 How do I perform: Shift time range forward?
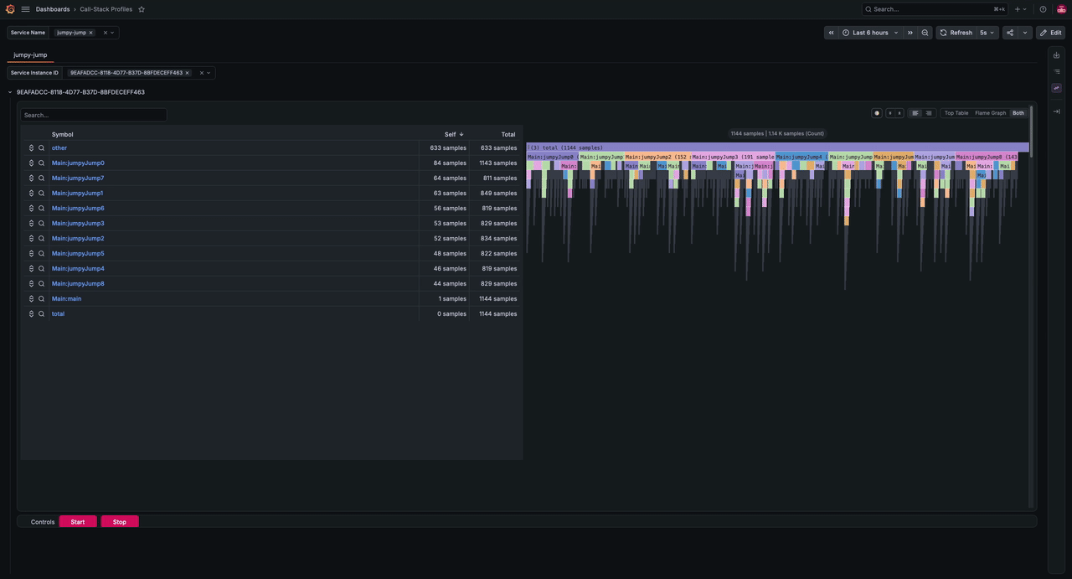coord(910,33)
